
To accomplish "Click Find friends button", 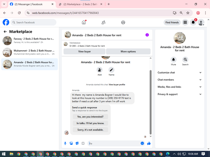I will coord(172,22).
